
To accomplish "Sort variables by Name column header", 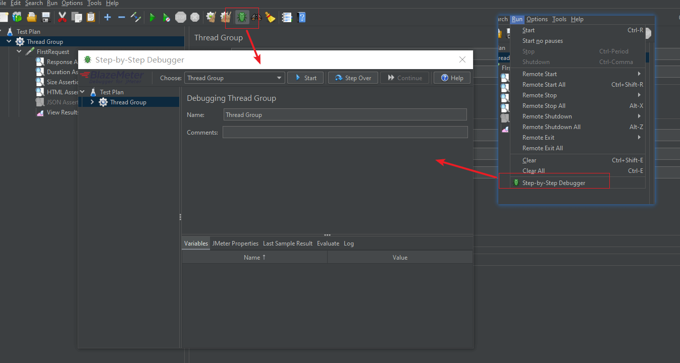I will 254,257.
